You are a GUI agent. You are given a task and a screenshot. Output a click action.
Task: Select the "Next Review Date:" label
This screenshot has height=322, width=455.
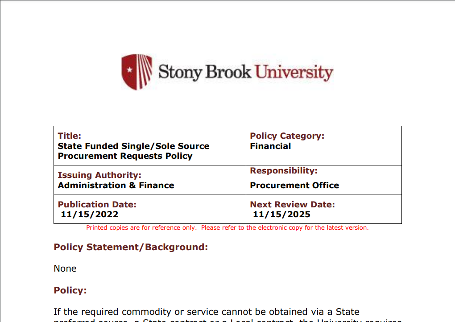292,205
